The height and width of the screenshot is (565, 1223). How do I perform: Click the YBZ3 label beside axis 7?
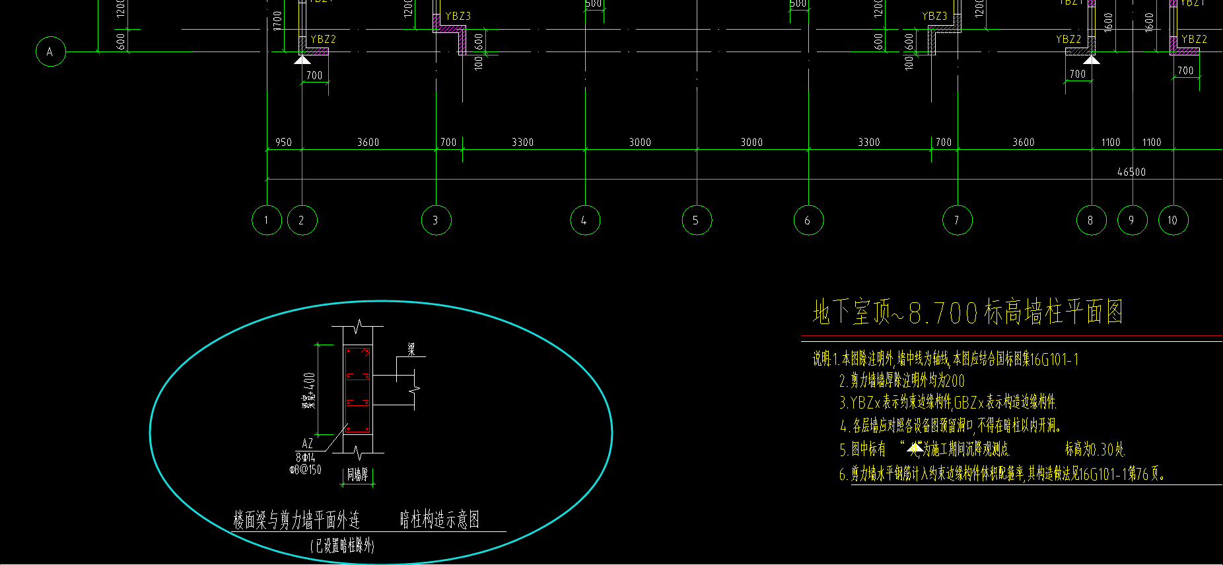[x=934, y=16]
